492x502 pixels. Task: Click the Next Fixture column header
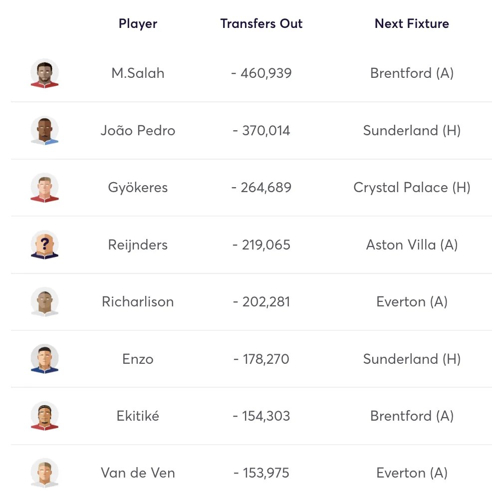pyautogui.click(x=412, y=23)
